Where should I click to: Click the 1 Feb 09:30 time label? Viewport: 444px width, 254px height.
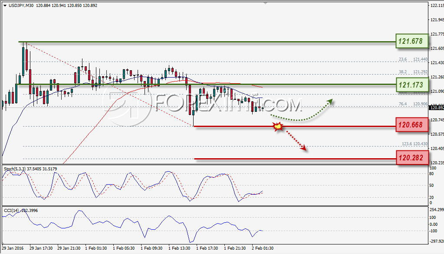[x=151, y=248]
